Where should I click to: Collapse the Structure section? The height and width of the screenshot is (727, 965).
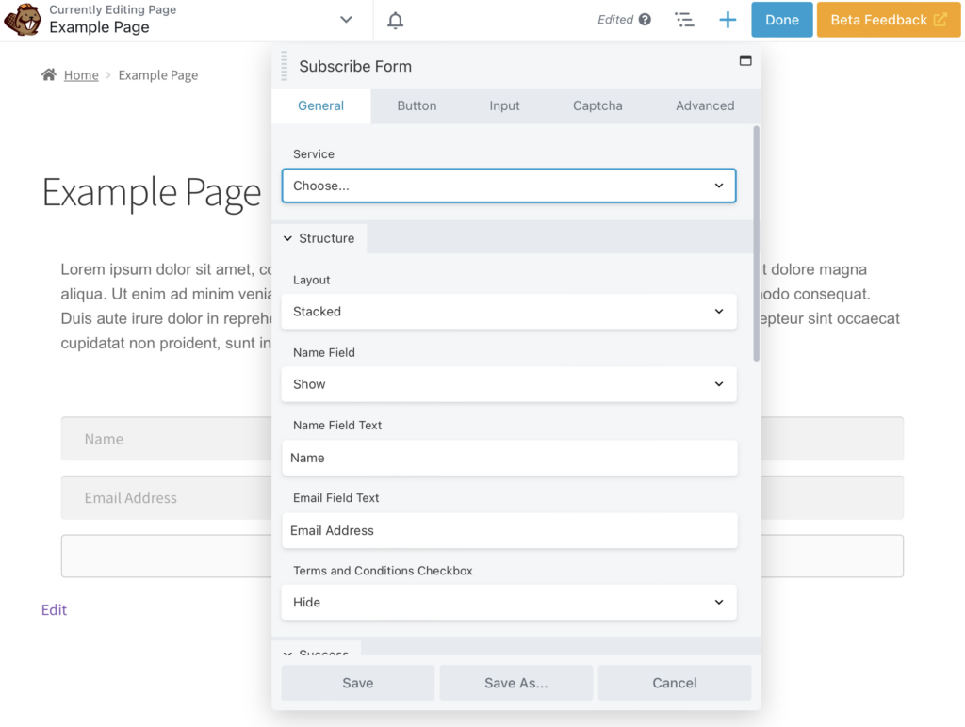tap(319, 238)
